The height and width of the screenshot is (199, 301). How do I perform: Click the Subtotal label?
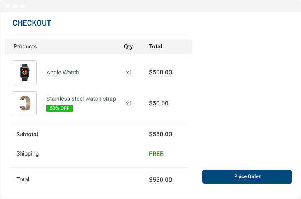(27, 134)
